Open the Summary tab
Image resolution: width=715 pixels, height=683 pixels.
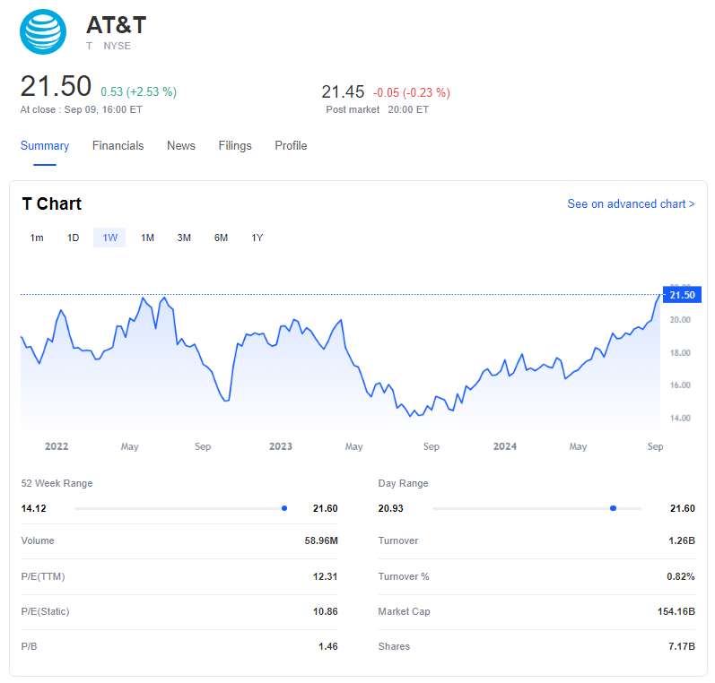[45, 145]
